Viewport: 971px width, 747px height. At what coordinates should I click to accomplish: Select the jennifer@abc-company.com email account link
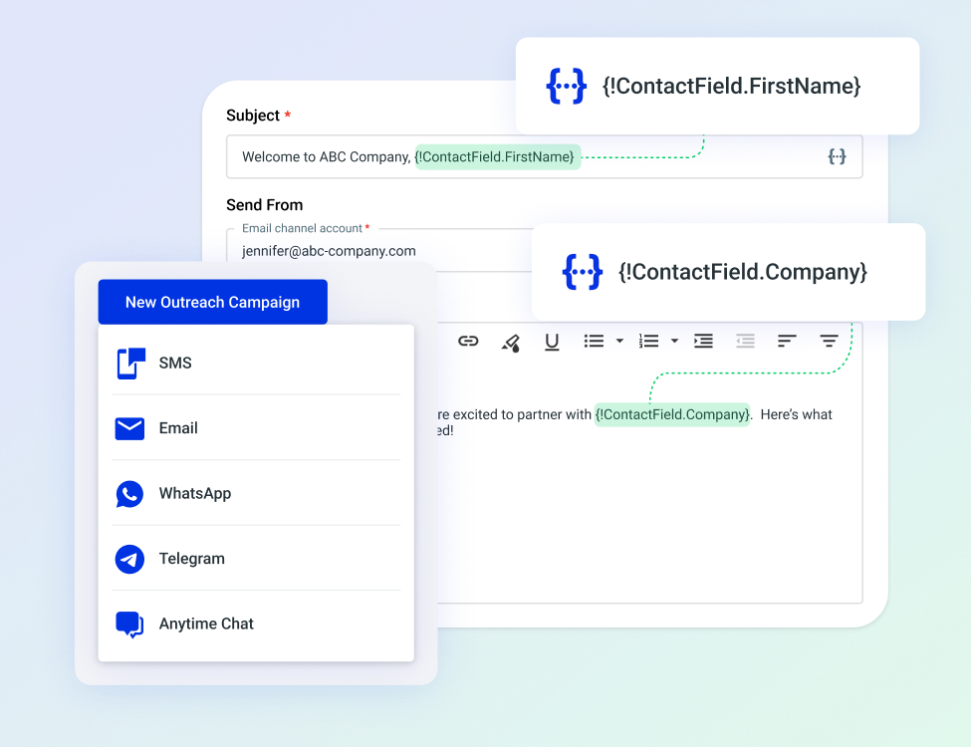pyautogui.click(x=330, y=251)
